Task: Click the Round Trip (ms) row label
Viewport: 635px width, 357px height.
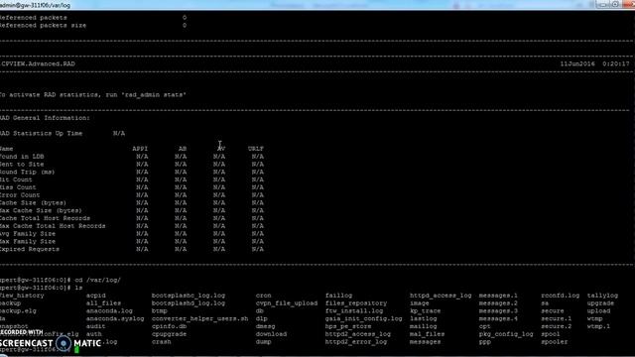Action: point(28,172)
